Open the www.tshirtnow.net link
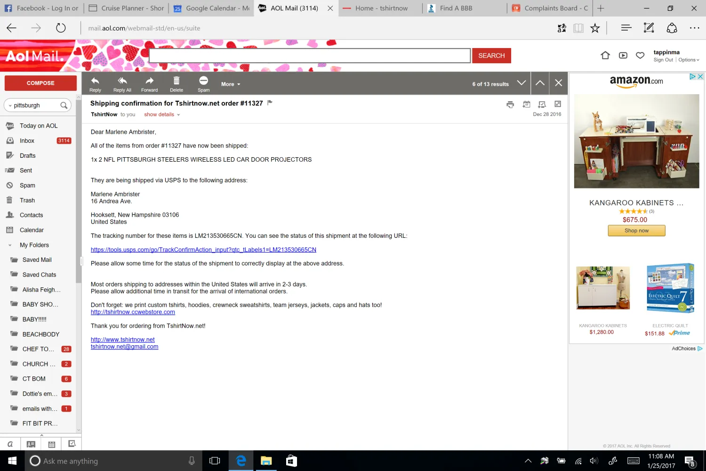 pos(122,340)
